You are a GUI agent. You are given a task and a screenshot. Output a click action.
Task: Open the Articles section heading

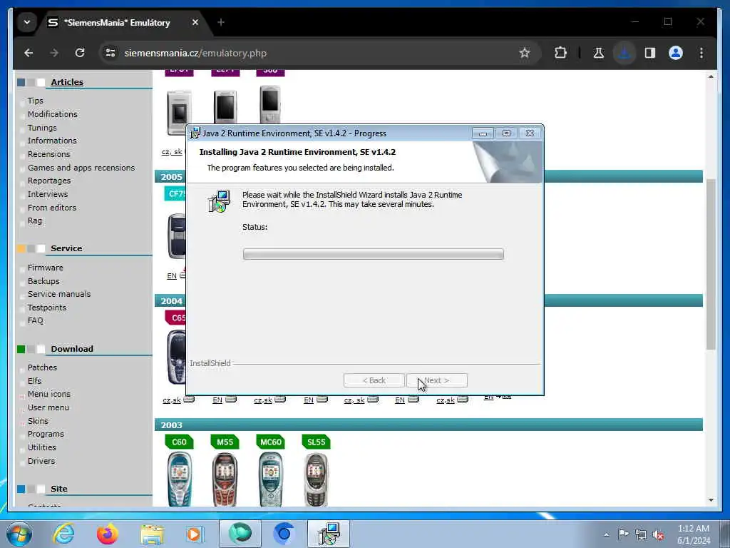pos(67,82)
